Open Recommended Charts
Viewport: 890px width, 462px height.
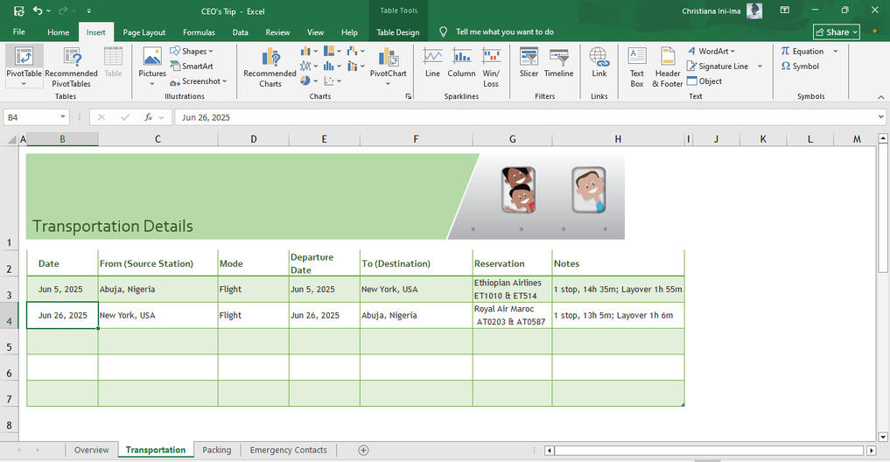coord(270,67)
